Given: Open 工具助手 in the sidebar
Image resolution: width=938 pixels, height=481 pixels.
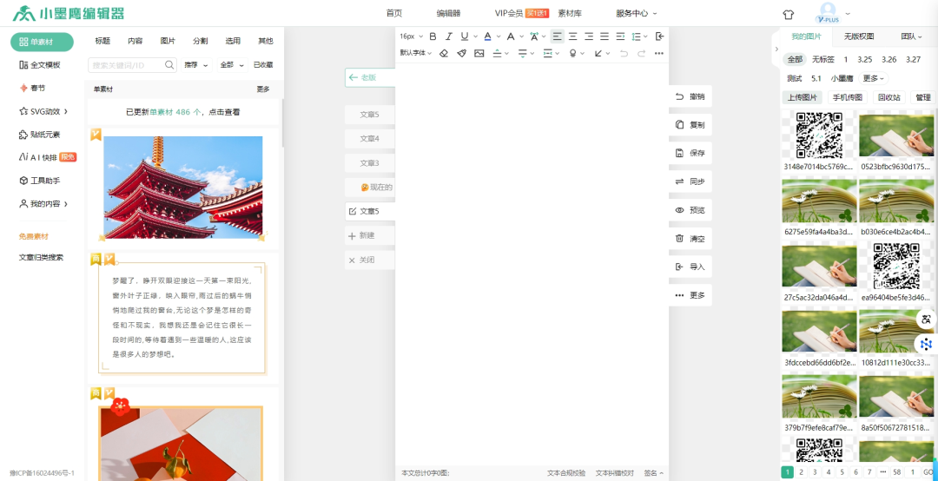Looking at the screenshot, I should [x=40, y=181].
